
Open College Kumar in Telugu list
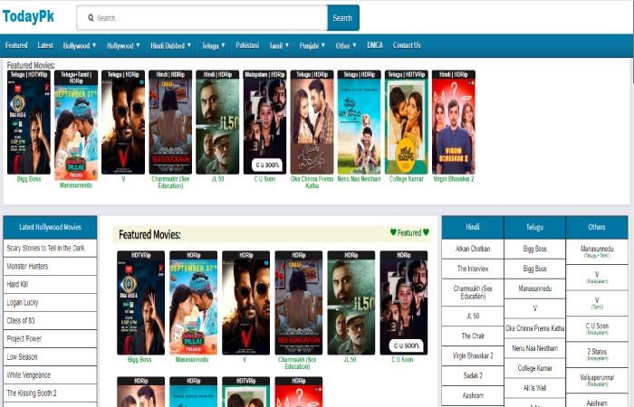click(534, 368)
